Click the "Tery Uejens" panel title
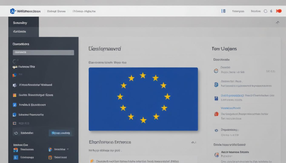Image resolution: width=286 pixels, height=163 pixels. [224, 49]
